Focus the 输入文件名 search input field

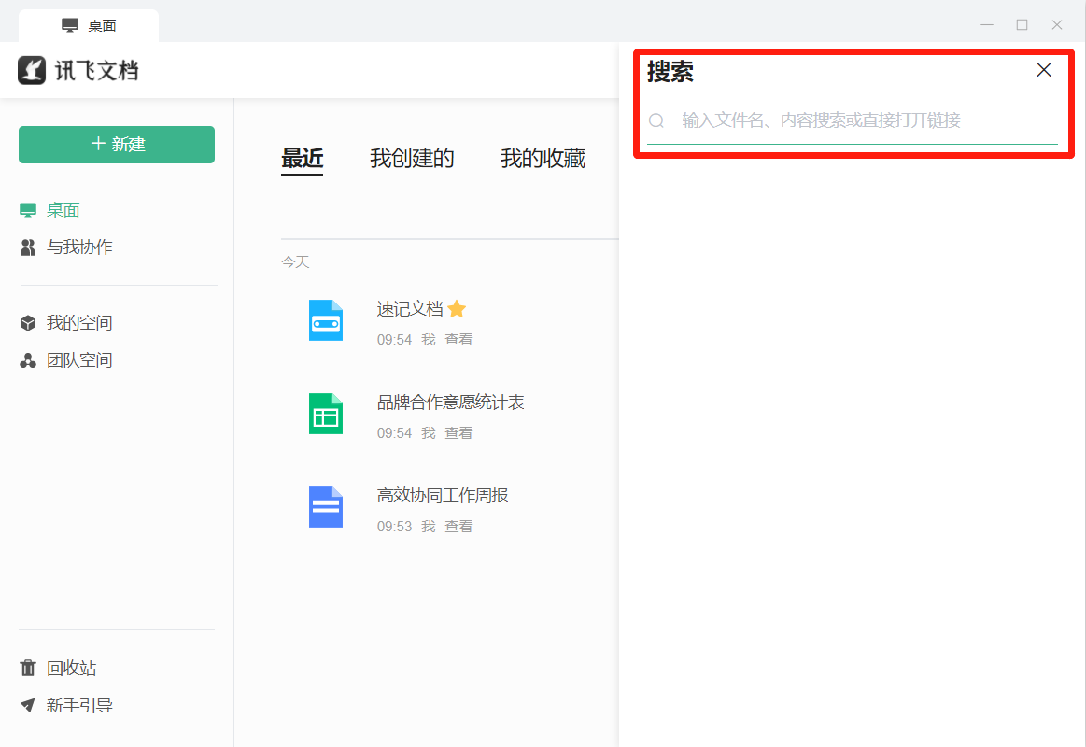pos(853,120)
